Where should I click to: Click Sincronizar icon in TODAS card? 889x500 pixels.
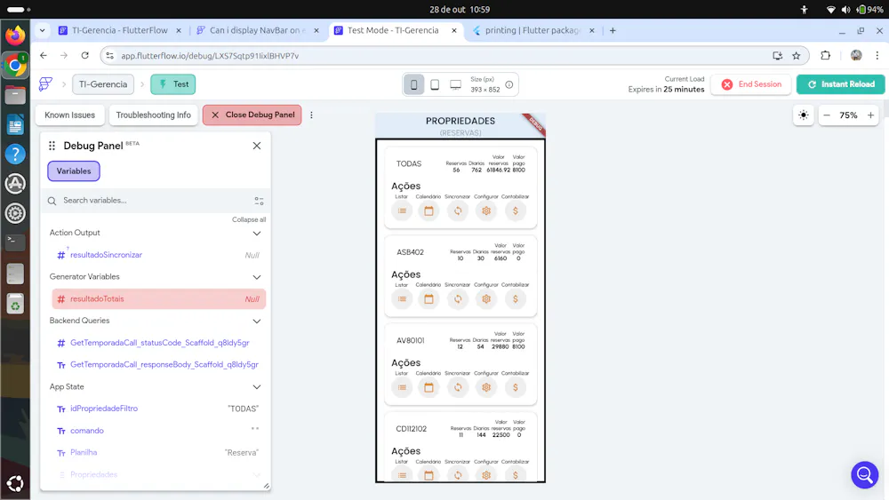coord(458,210)
